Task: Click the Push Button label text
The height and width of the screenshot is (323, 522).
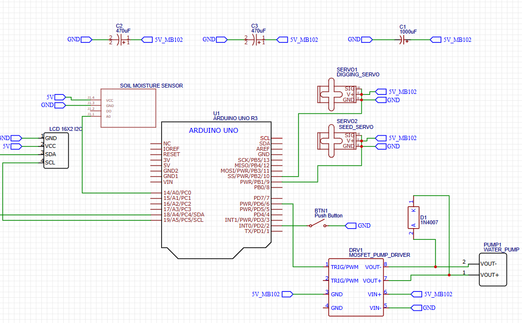Action: (328, 215)
